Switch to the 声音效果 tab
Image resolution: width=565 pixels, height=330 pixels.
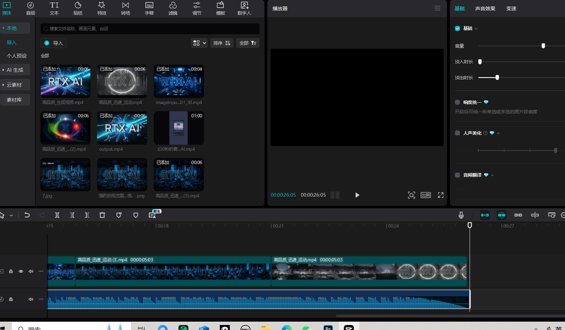point(485,9)
